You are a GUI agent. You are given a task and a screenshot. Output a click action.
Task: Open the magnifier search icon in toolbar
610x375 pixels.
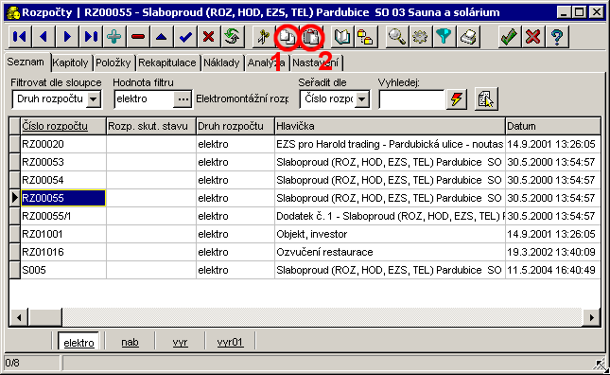397,37
